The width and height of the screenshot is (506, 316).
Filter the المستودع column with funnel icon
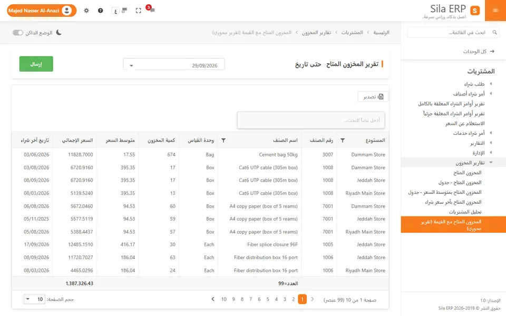click(343, 140)
